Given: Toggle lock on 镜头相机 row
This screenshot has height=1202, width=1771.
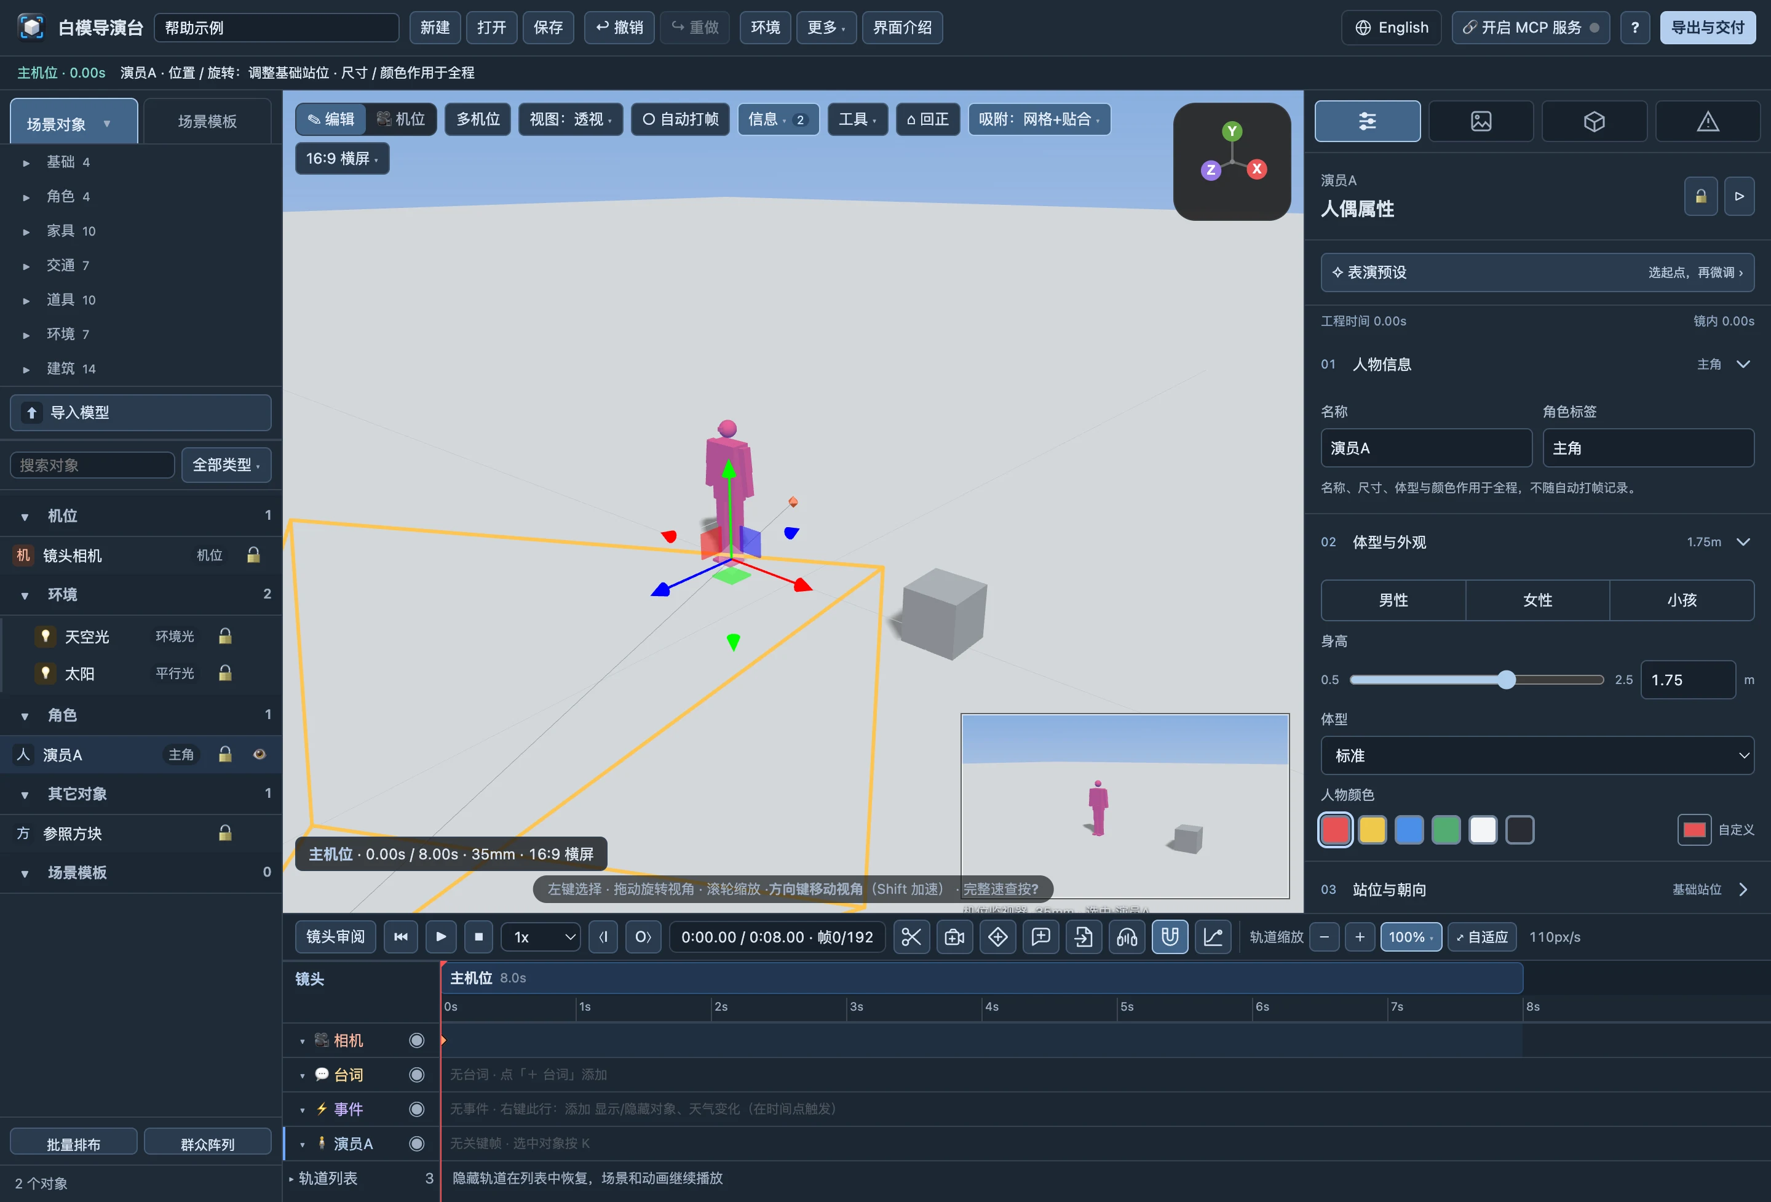Looking at the screenshot, I should 254,555.
